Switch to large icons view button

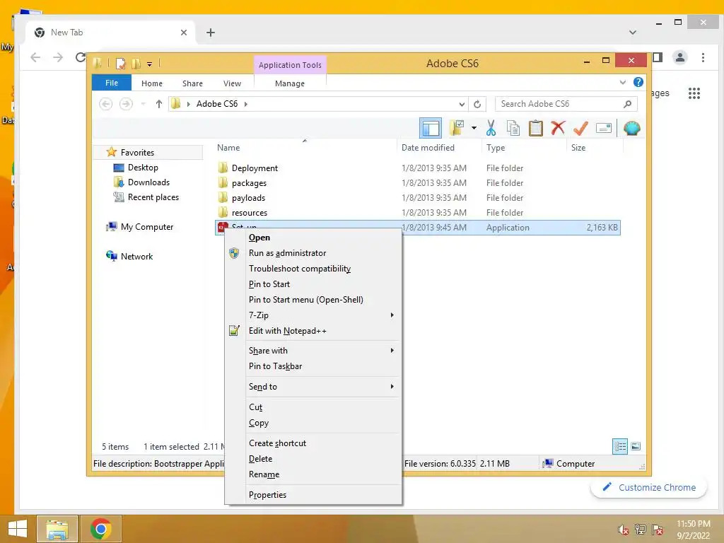click(636, 446)
